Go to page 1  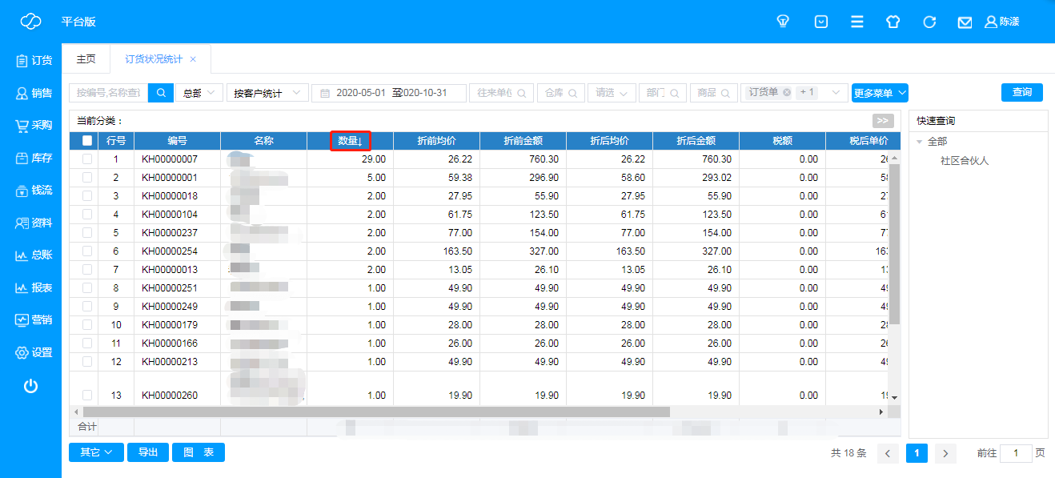917,453
